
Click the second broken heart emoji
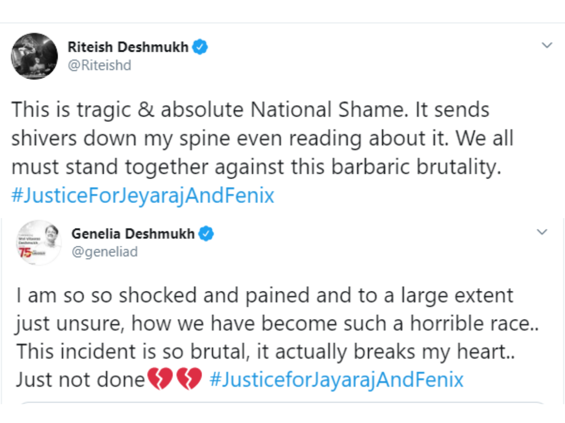(189, 380)
